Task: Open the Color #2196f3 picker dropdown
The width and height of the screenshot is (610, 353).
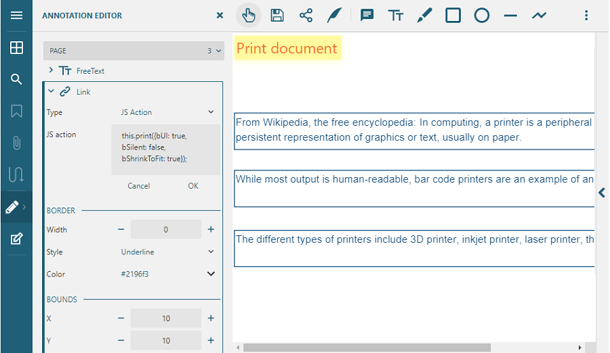Action: 167,274
